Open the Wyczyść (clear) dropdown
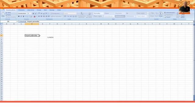Viewport: 195px width, 109px height. coord(168,17)
